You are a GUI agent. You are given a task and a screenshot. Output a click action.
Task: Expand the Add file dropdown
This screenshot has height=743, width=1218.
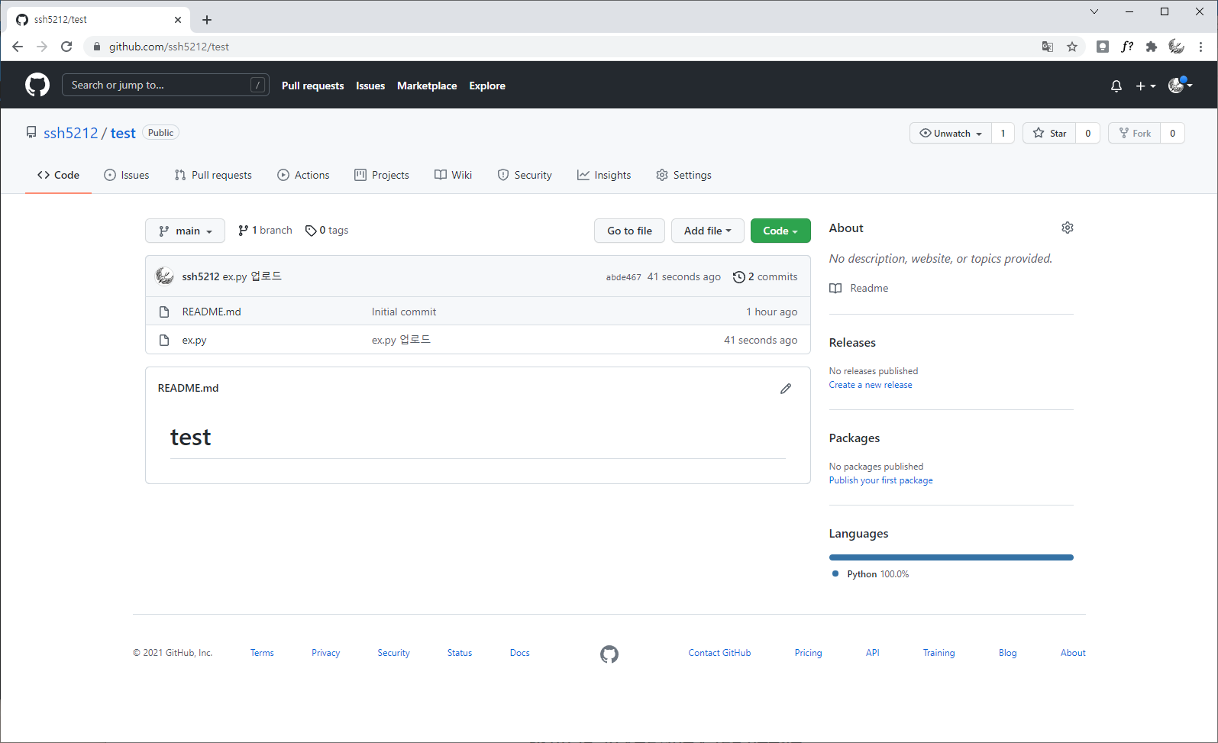coord(707,231)
